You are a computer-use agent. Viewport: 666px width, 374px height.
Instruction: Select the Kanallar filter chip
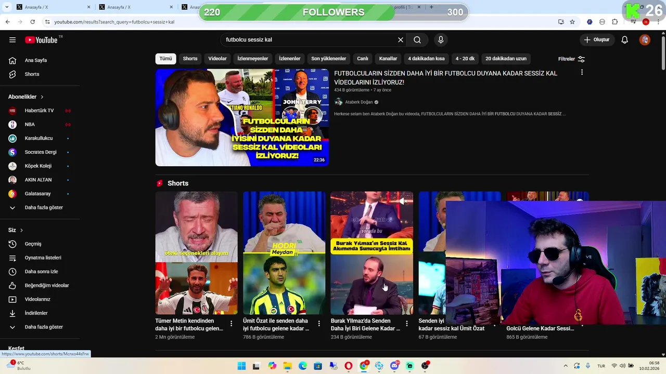388,59
